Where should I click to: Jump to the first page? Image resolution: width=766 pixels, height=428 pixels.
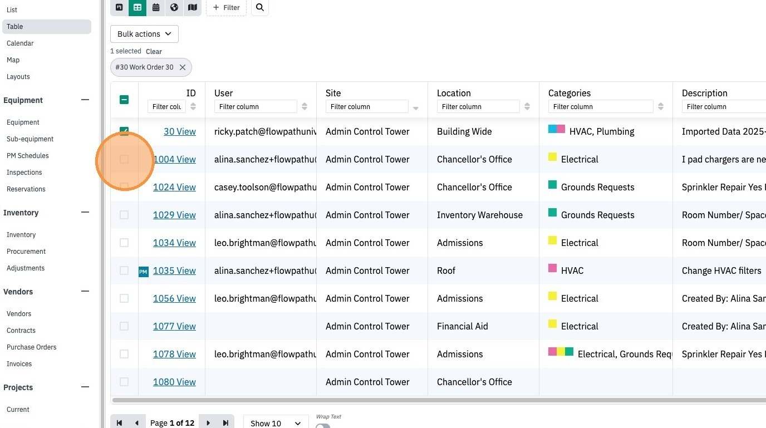coord(119,423)
